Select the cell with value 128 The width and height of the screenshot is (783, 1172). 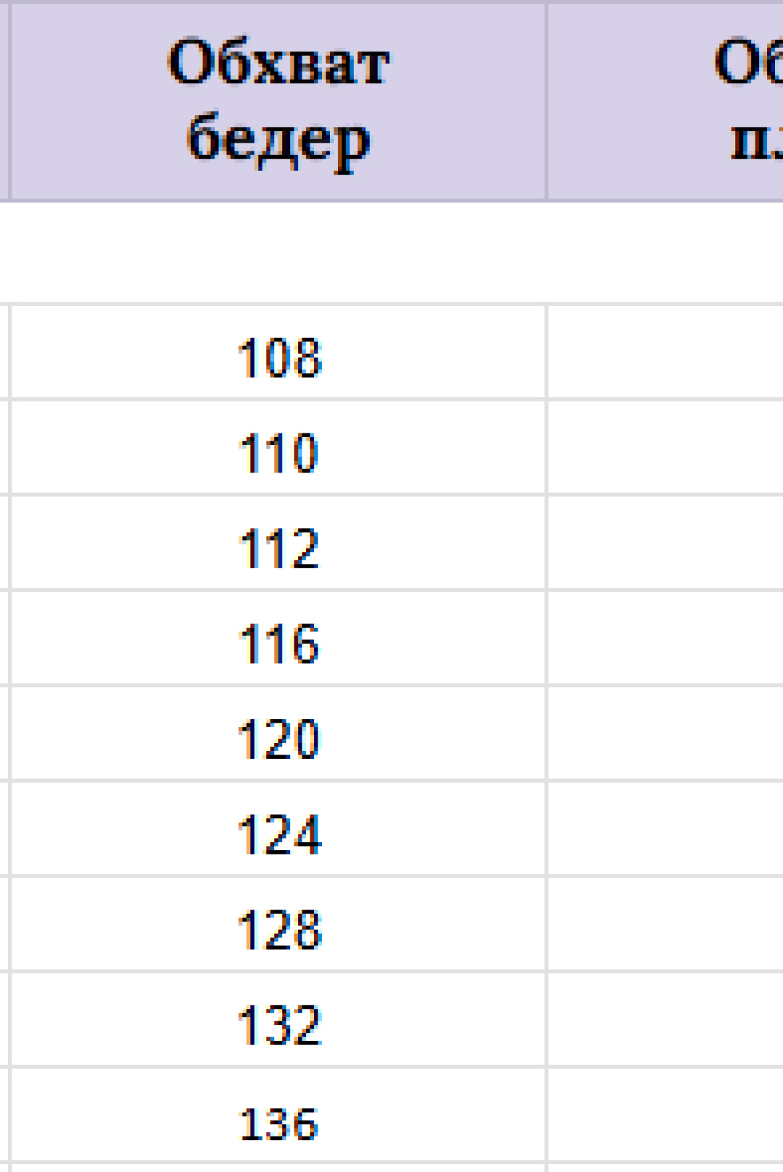(278, 924)
